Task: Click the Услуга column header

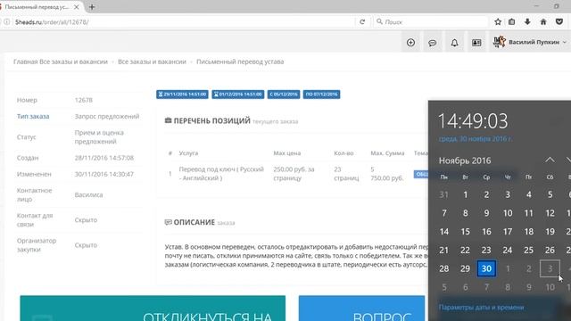Action: point(188,153)
